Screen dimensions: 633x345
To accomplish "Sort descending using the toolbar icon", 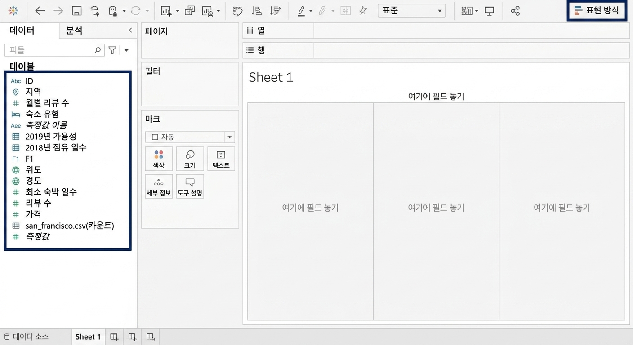I will [275, 11].
